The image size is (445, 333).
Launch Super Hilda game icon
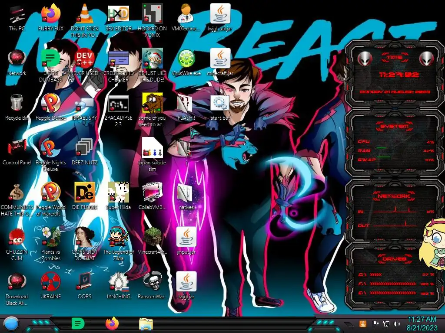[x=119, y=196]
